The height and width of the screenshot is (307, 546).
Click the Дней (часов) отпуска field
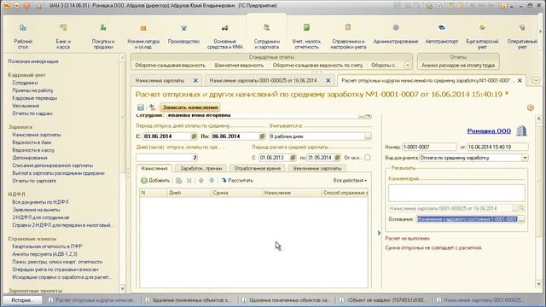(x=167, y=158)
